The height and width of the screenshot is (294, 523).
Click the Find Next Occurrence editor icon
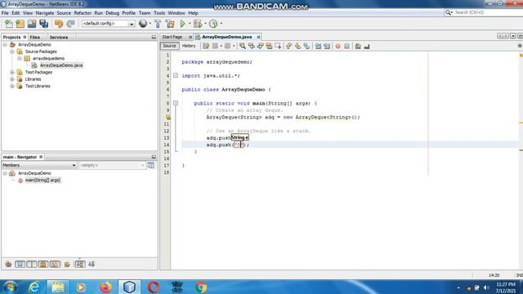coord(260,47)
